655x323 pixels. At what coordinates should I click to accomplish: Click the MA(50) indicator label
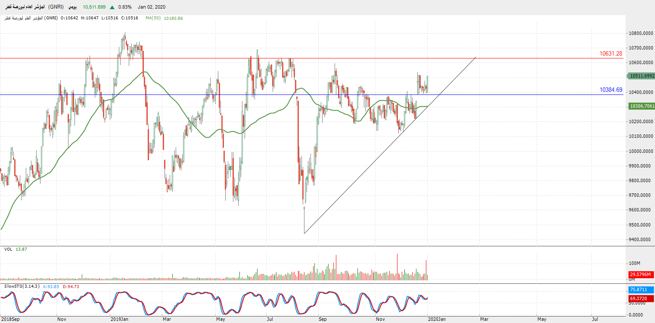pos(153,18)
